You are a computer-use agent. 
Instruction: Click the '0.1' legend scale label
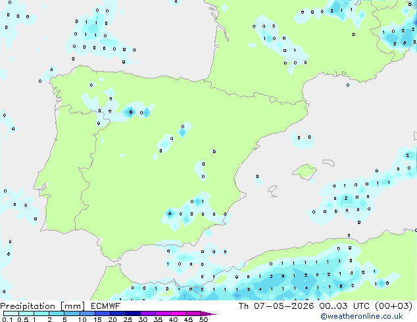click(8, 319)
